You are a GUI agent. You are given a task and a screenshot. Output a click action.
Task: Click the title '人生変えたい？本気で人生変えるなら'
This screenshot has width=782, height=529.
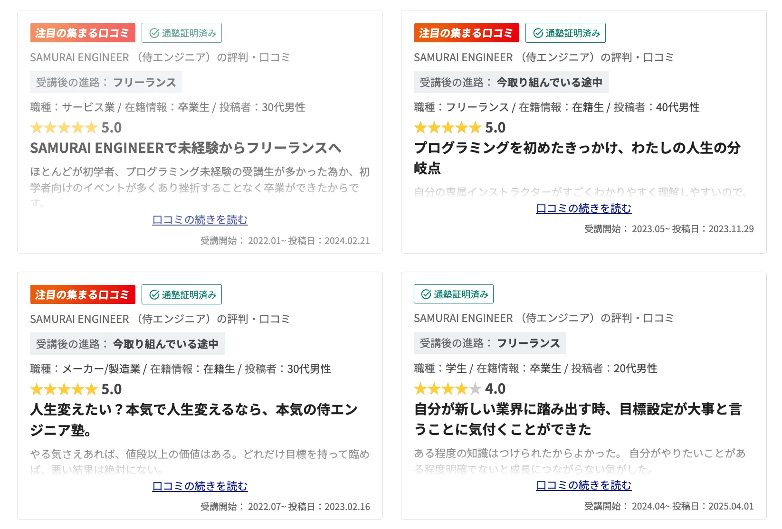pyautogui.click(x=194, y=419)
